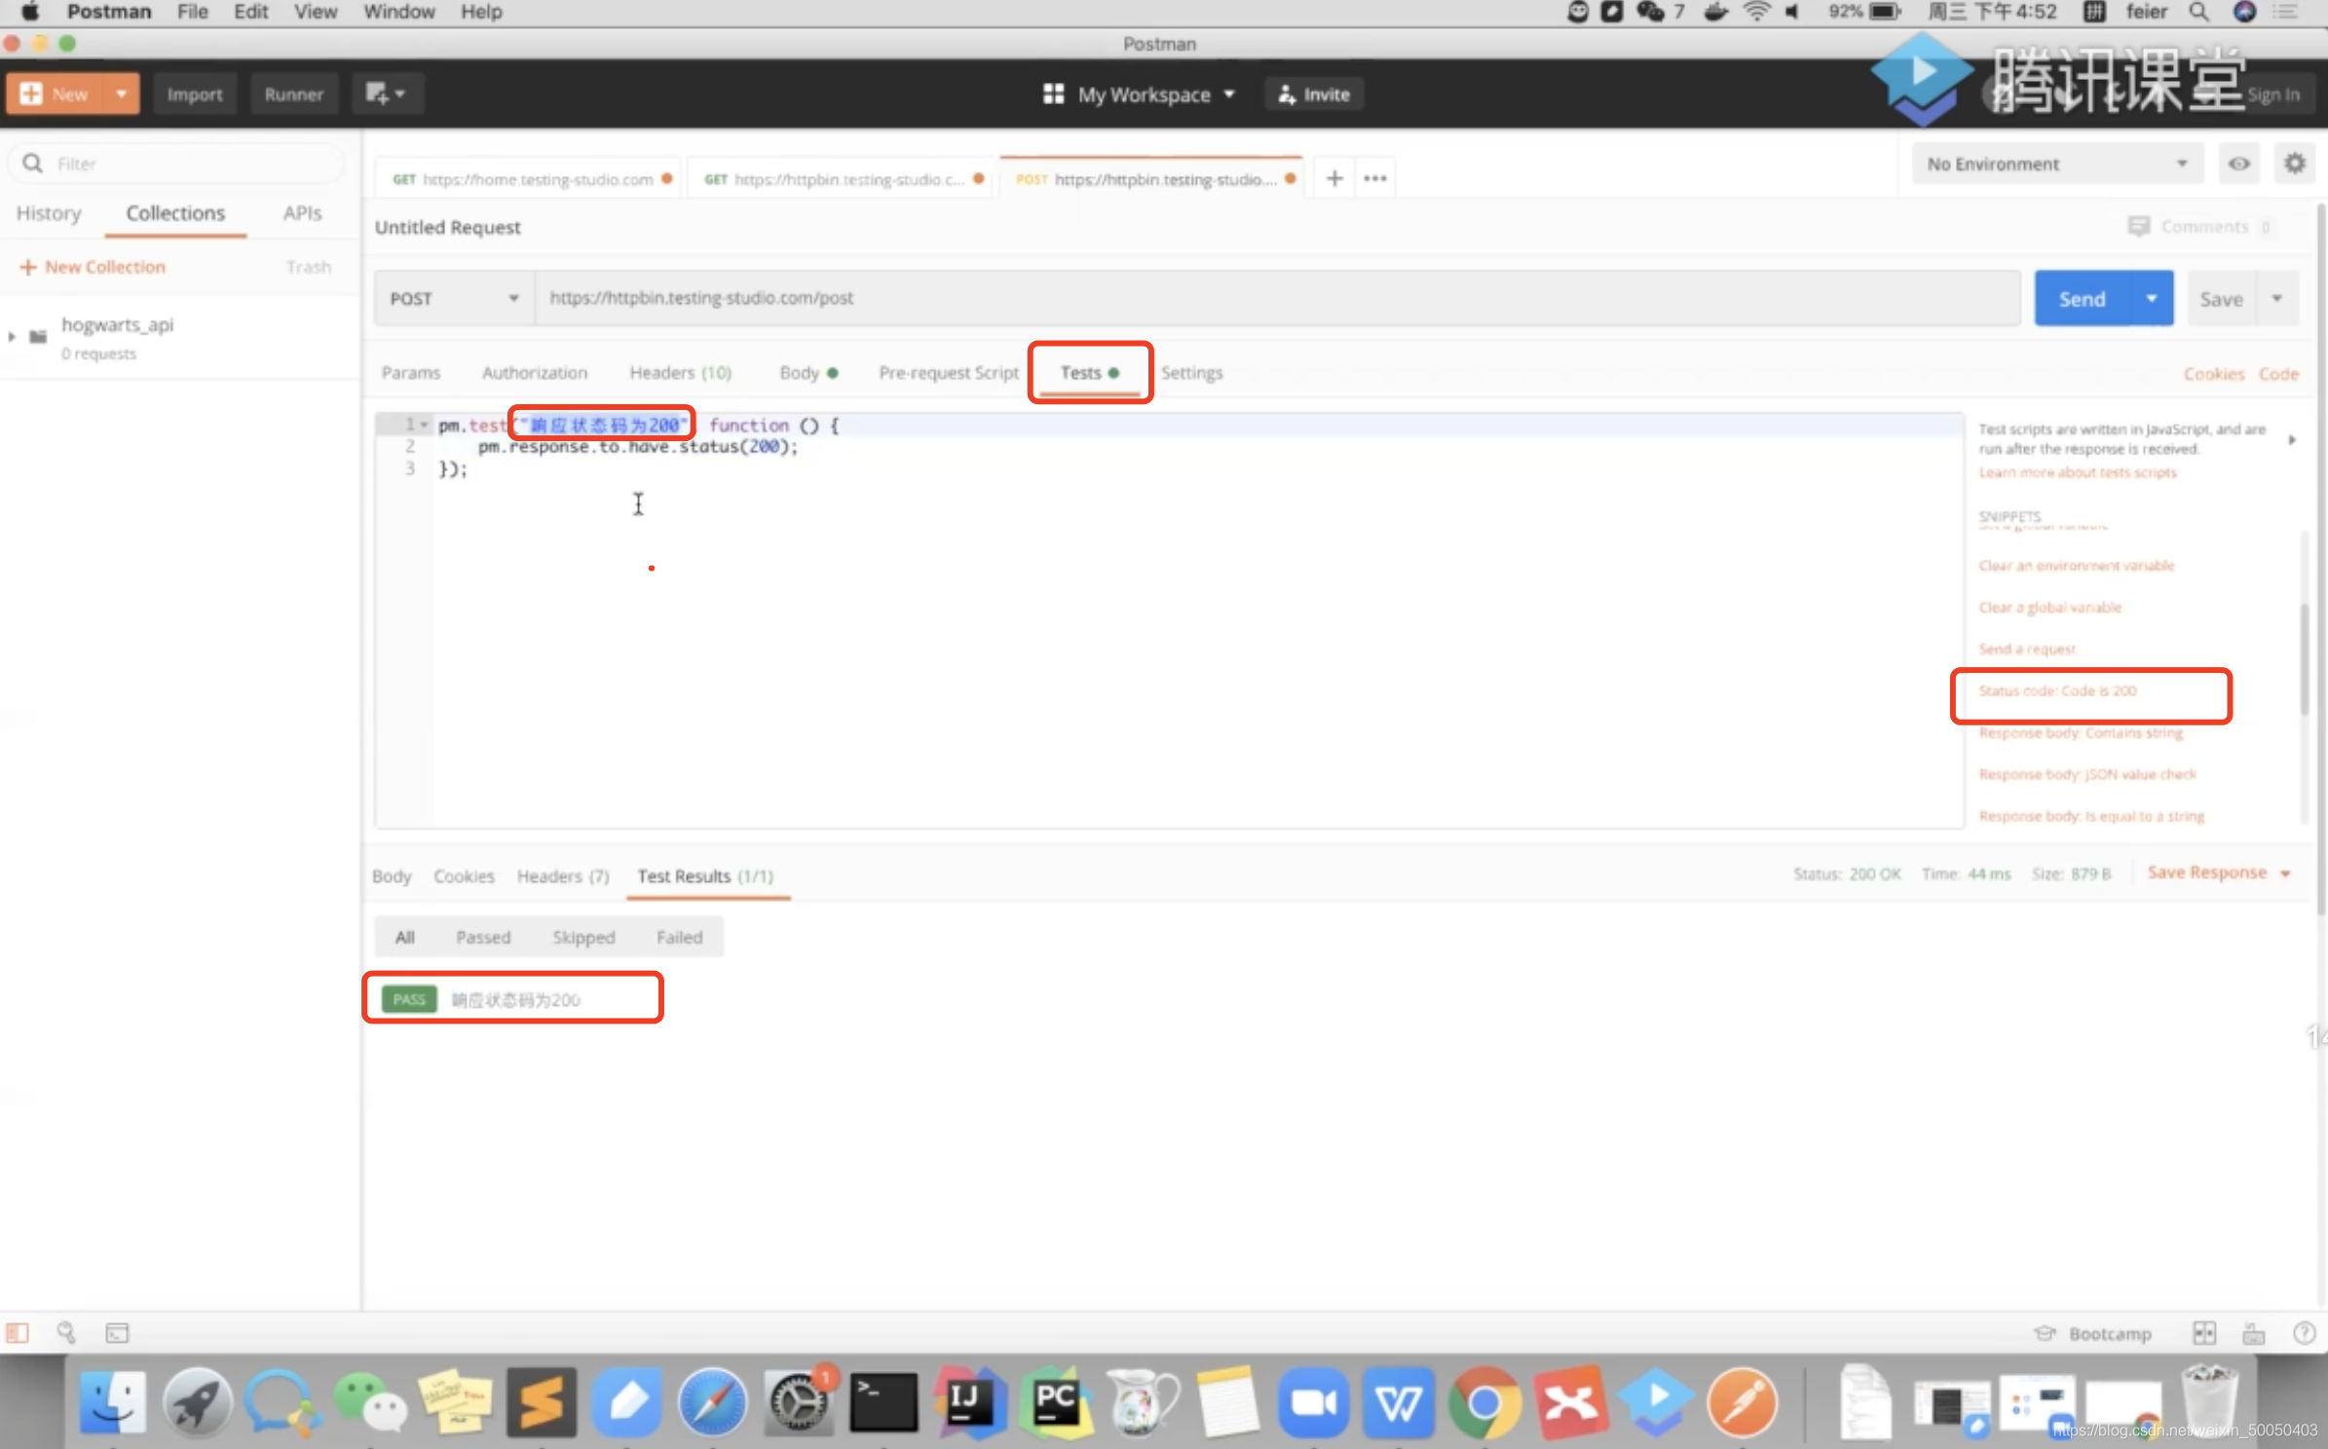Open the help question mark icon
The height and width of the screenshot is (1449, 2328).
coord(2304,1333)
